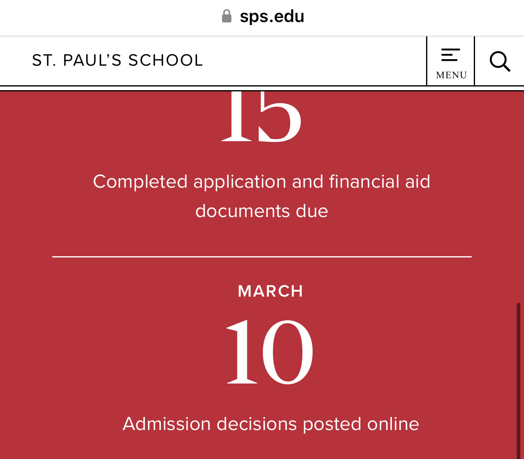Viewport: 524px width, 459px height.
Task: Click the page scrollbar thumb
Action: (x=518, y=379)
